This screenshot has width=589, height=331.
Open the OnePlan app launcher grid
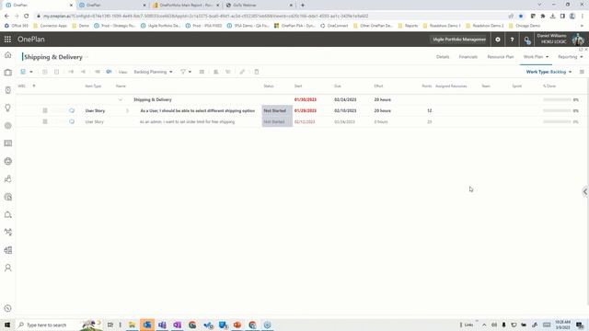point(7,40)
